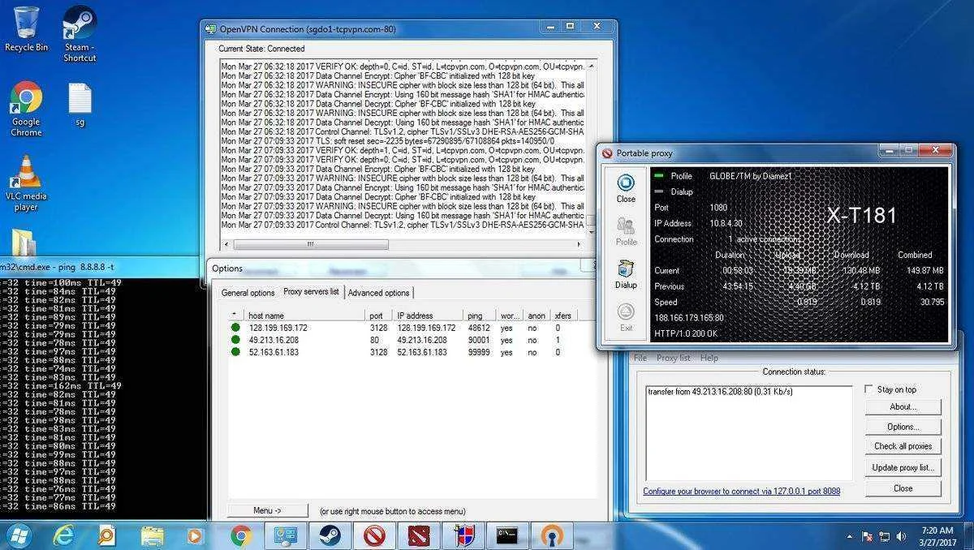Viewport: 974px width, 550px height.
Task: Click the Close icon in Portable proxy sidebar
Action: coord(626,188)
